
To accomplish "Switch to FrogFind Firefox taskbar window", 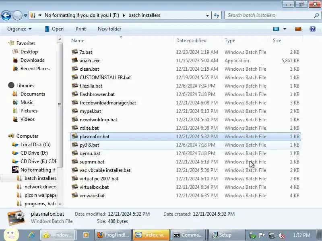I will pyautogui.click(x=113, y=235).
